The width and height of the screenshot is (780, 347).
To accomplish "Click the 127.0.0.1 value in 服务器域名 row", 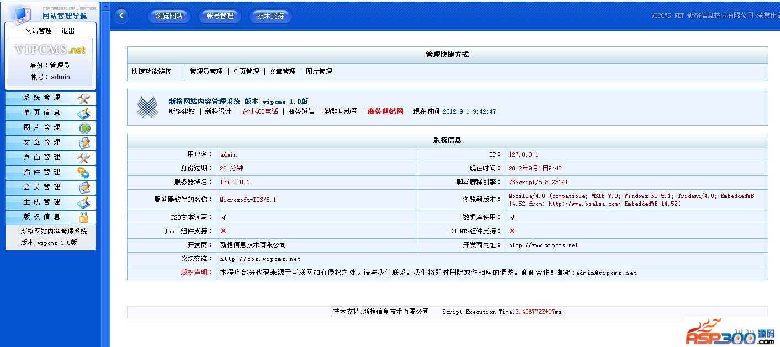I will click(x=235, y=182).
